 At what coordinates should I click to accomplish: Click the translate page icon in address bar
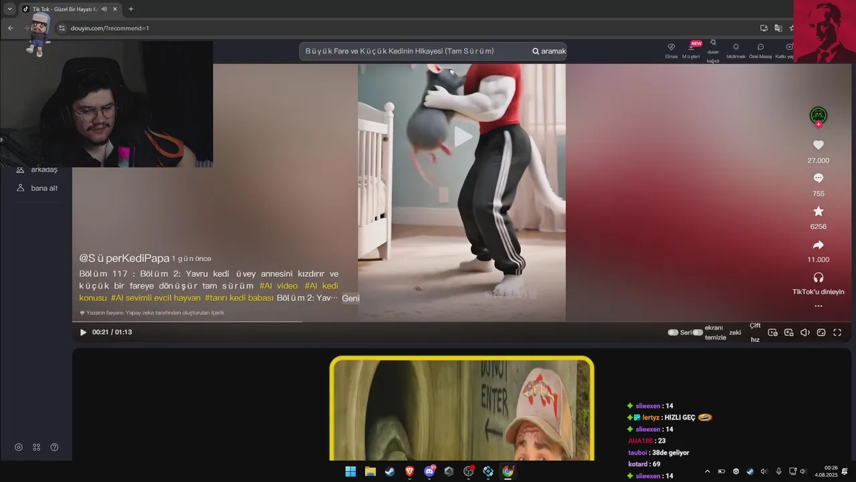(778, 28)
